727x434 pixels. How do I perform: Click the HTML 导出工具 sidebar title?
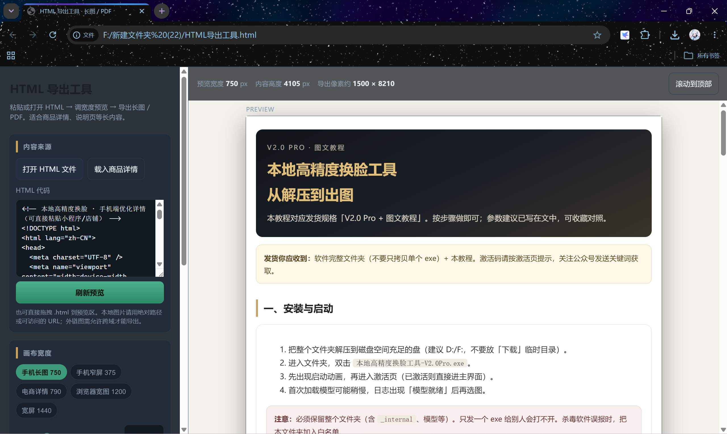click(x=51, y=89)
